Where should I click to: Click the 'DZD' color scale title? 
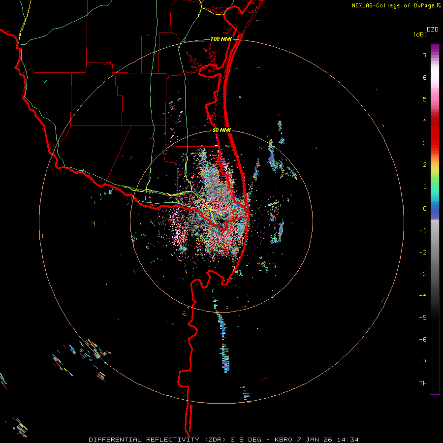(x=433, y=30)
